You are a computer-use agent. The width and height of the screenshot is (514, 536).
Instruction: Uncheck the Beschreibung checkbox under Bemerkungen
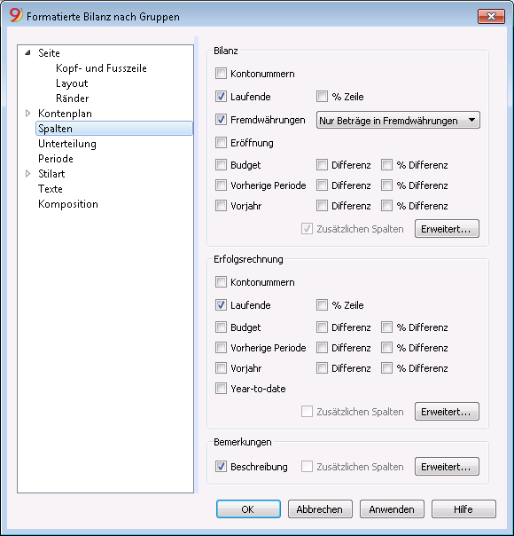click(x=221, y=466)
